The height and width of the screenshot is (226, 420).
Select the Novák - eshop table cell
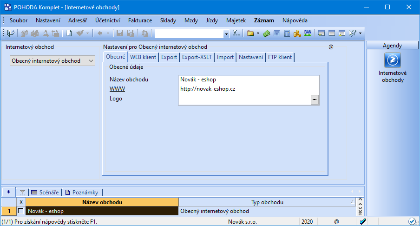pyautogui.click(x=102, y=211)
